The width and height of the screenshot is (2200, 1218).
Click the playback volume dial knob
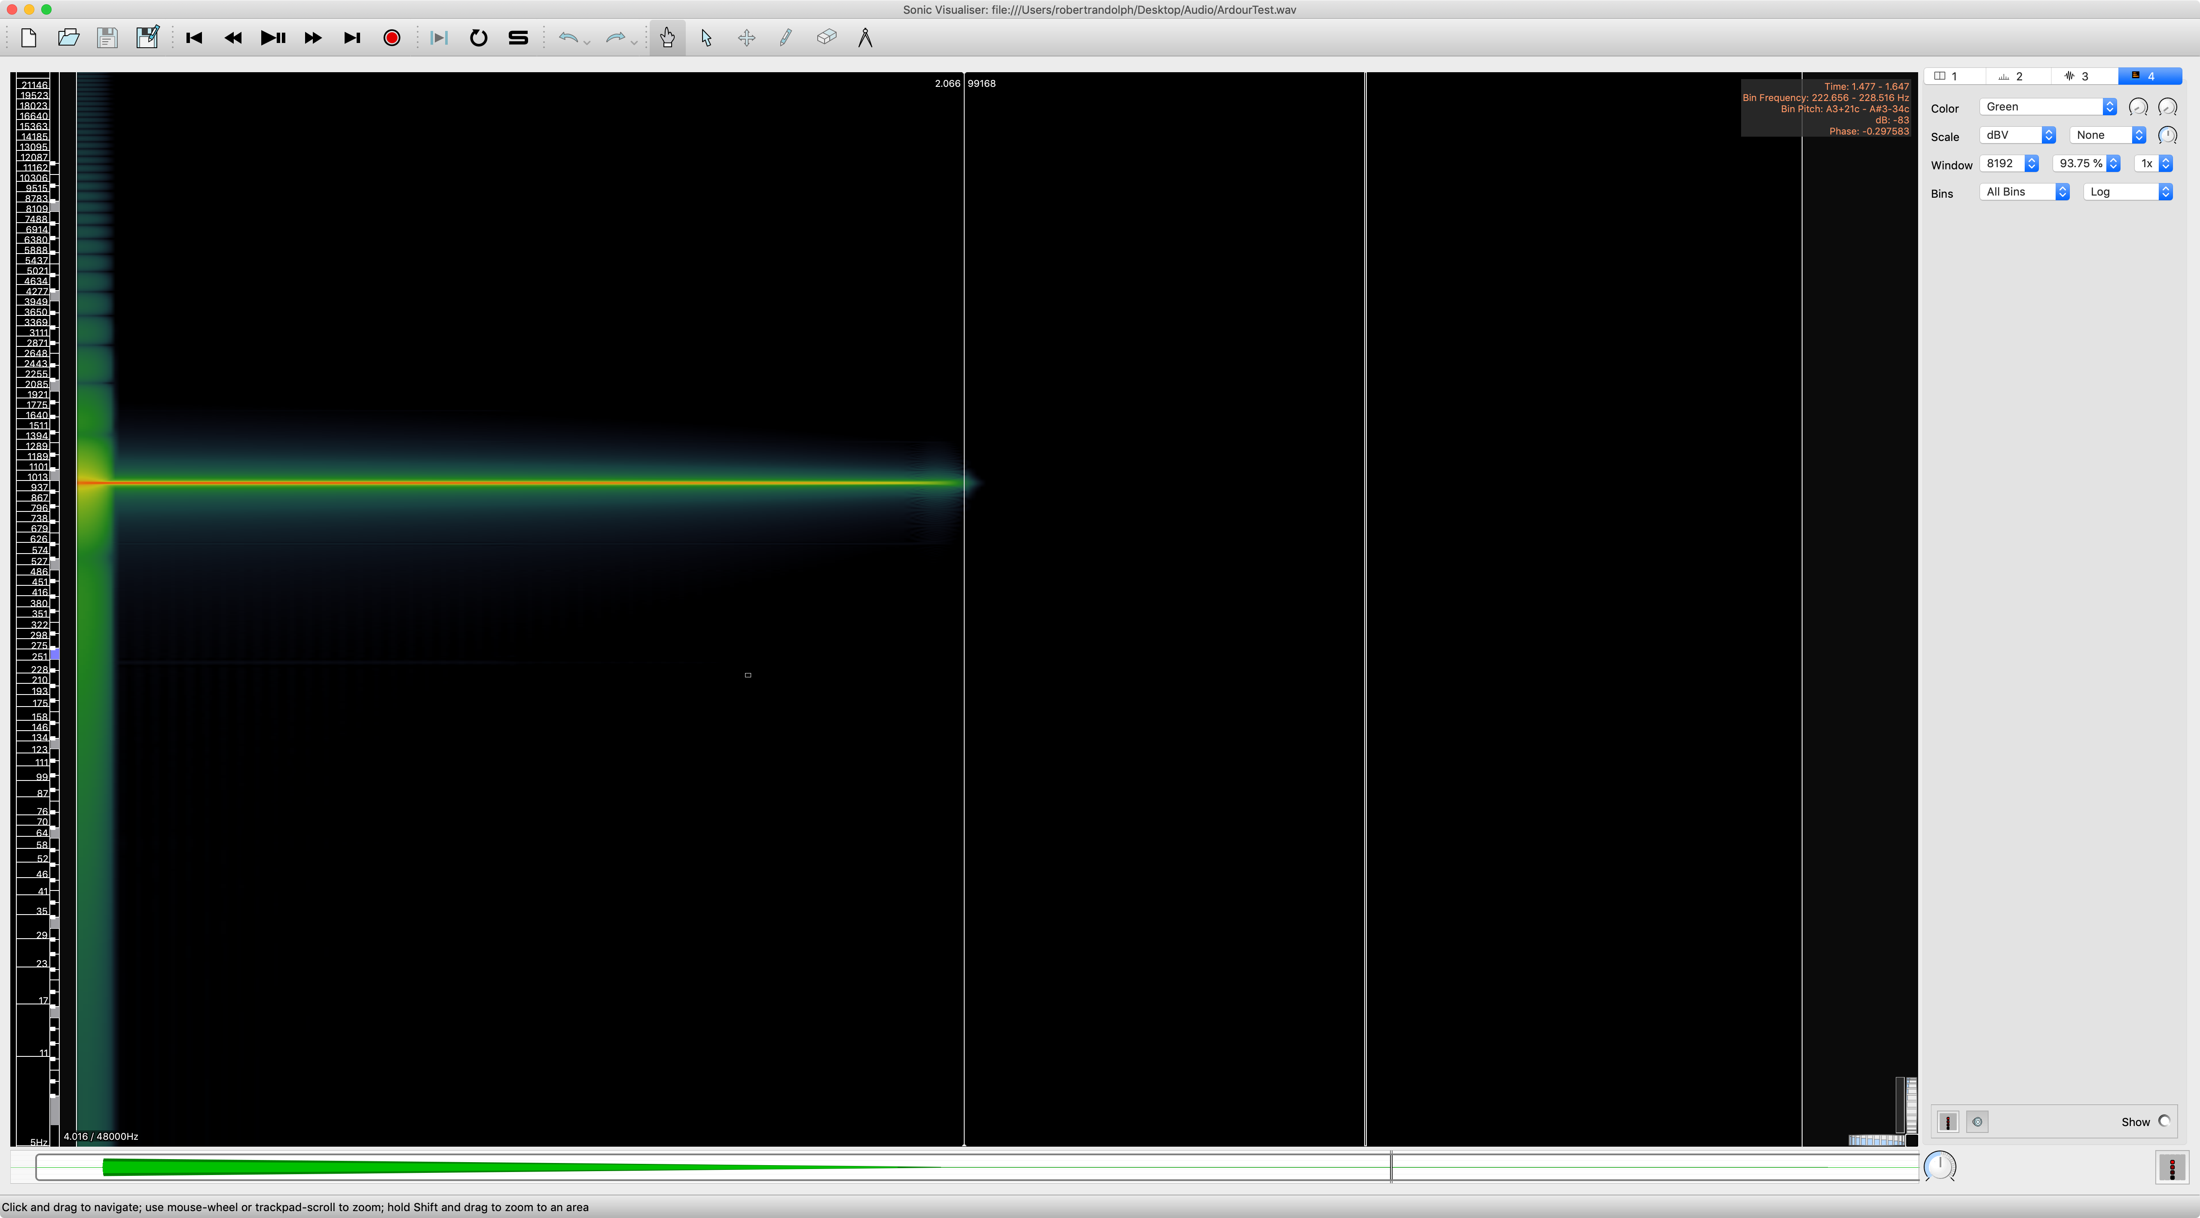point(1940,1166)
